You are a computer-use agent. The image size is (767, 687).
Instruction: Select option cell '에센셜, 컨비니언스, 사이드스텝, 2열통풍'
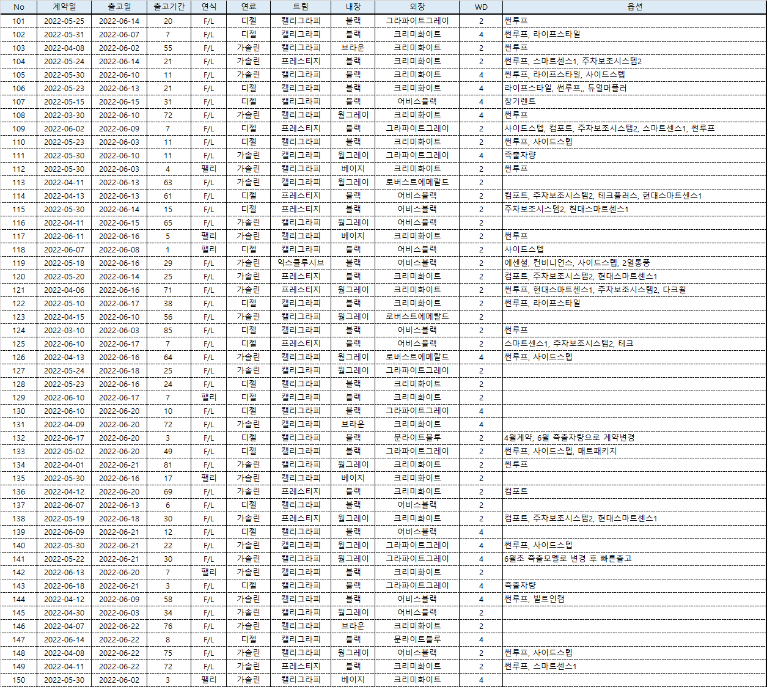coord(634,263)
